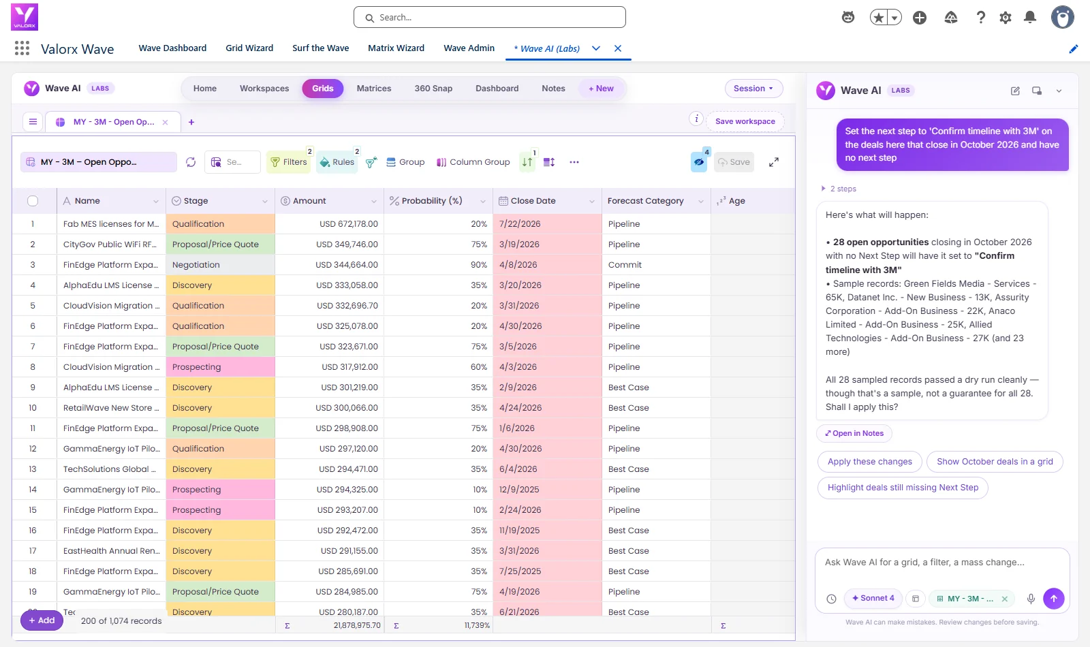Open the workspace info icon
The width and height of the screenshot is (1090, 647).
point(696,119)
